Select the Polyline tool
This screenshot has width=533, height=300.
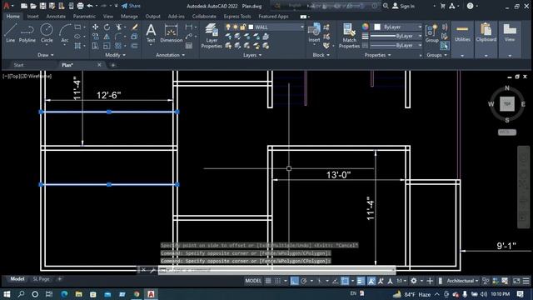(27, 33)
